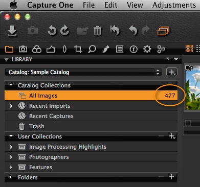Rotate image left with counterclockwise icon
The image size is (200, 187).
click(52, 31)
